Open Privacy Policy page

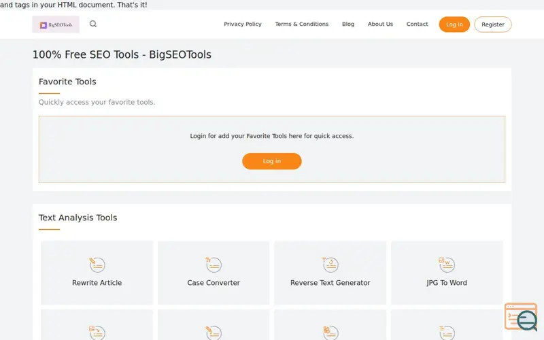[243, 24]
